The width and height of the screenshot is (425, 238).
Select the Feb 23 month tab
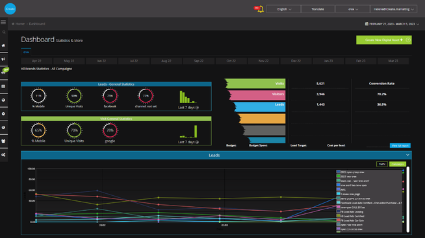[x=361, y=61]
